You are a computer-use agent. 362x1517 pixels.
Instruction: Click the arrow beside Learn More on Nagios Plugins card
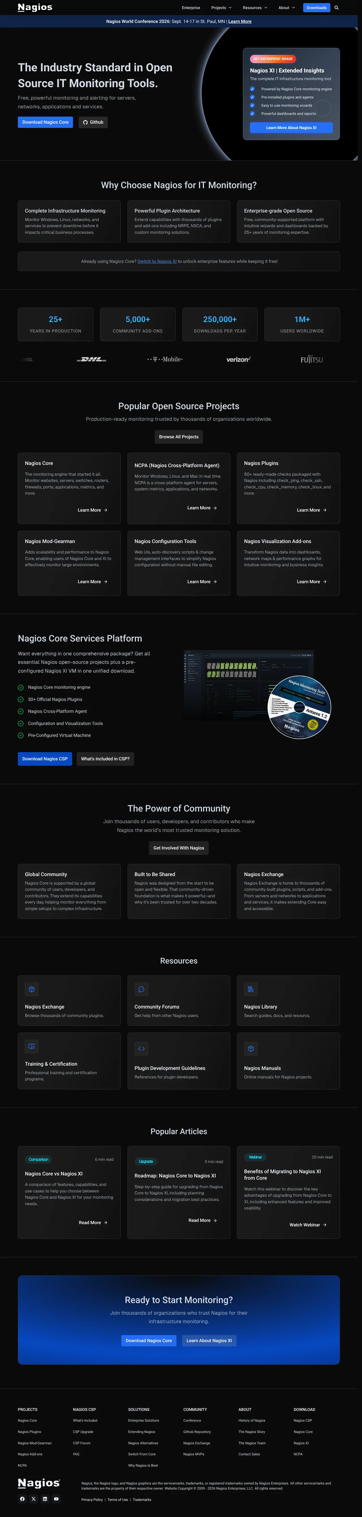tap(324, 510)
